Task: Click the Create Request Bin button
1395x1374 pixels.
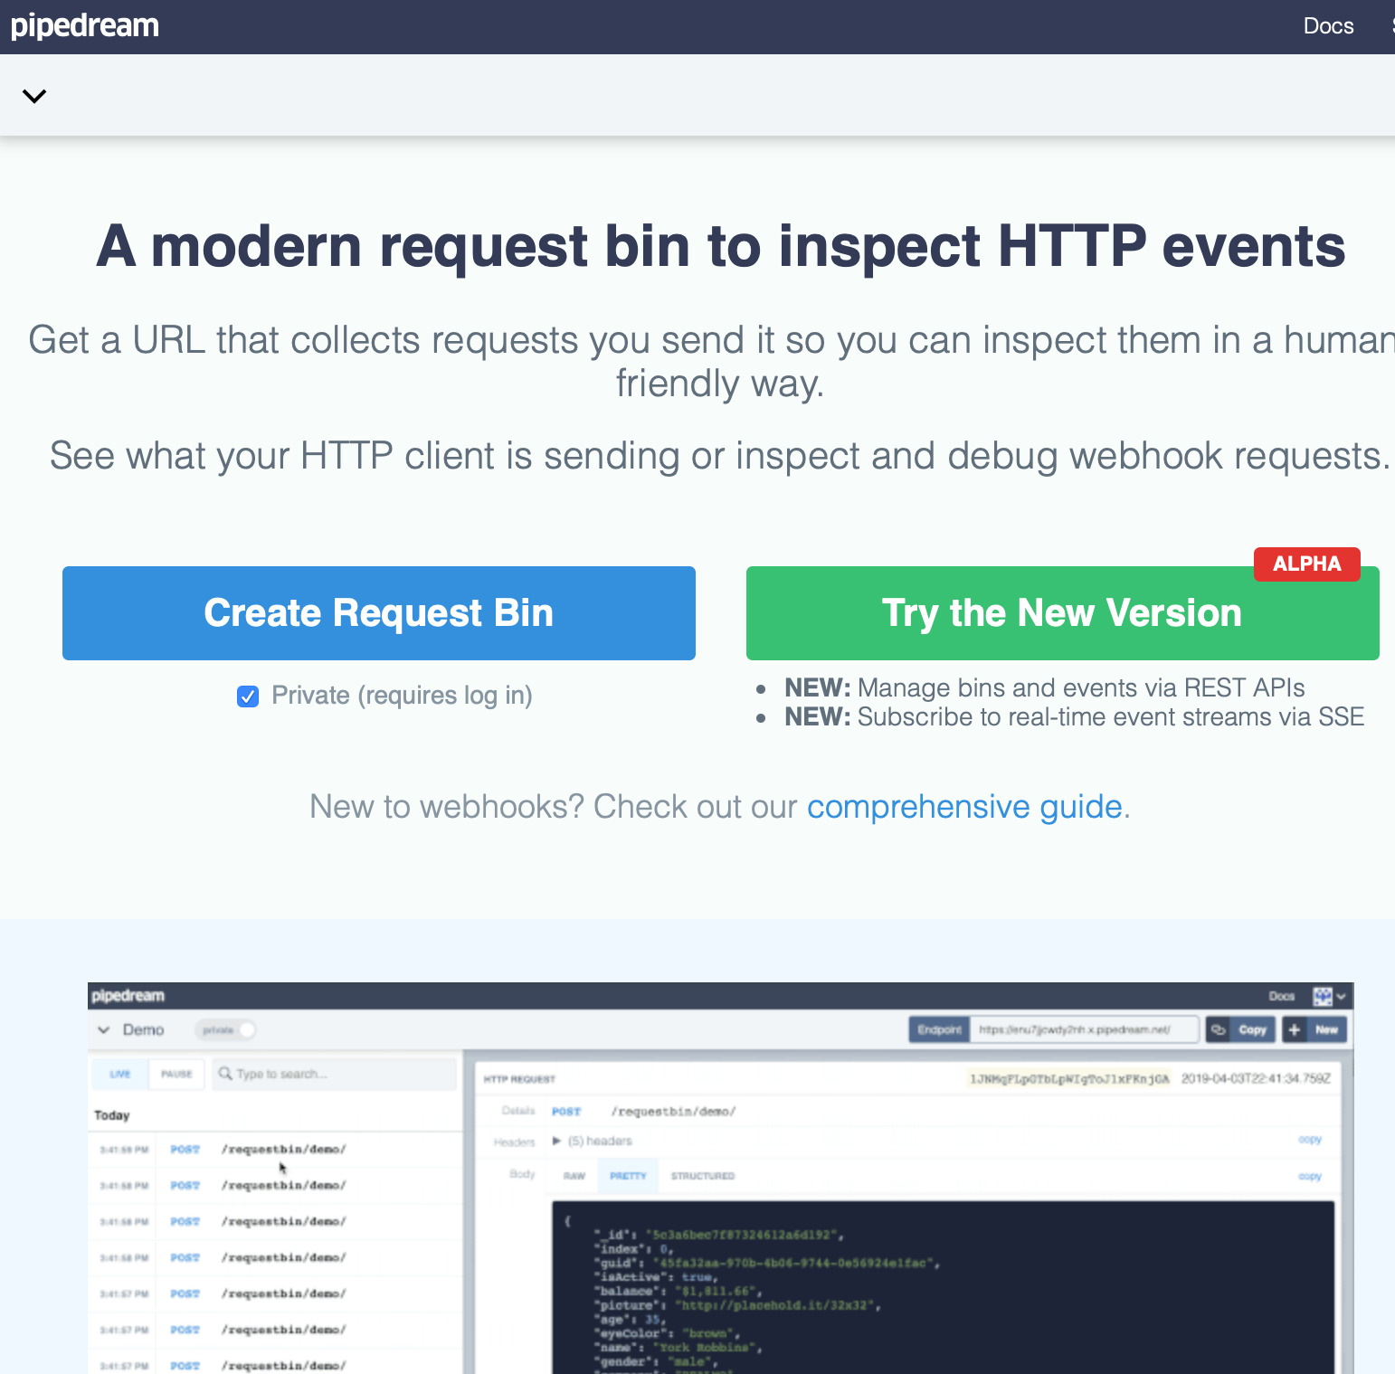Action: (x=379, y=613)
